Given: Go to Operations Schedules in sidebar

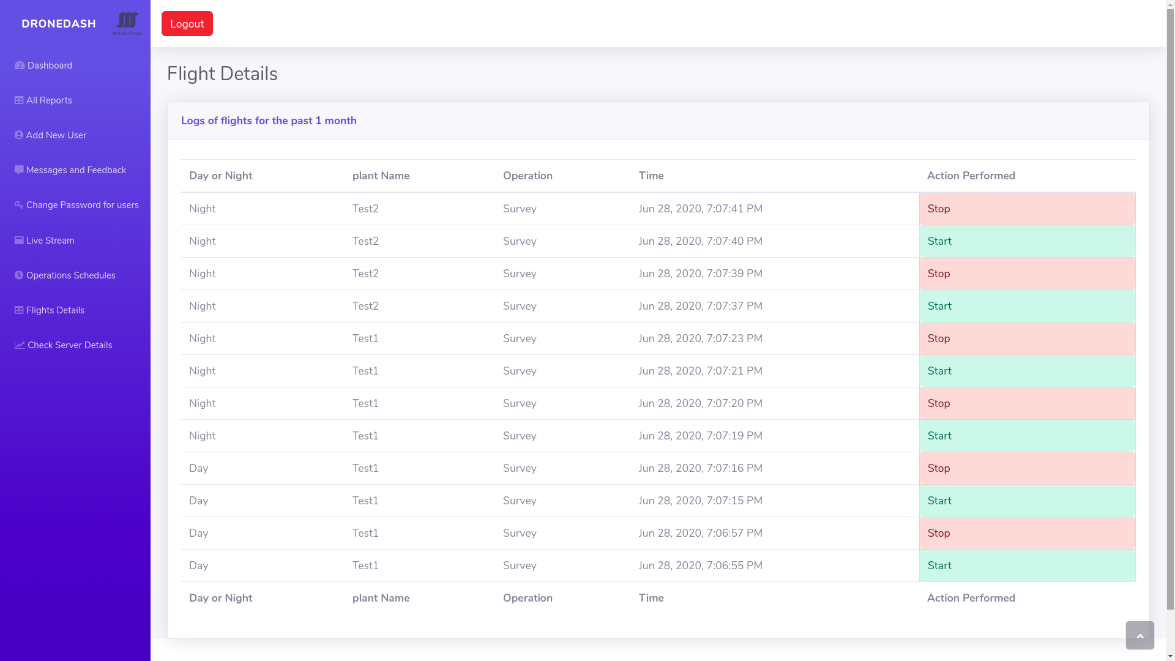Looking at the screenshot, I should coord(70,275).
